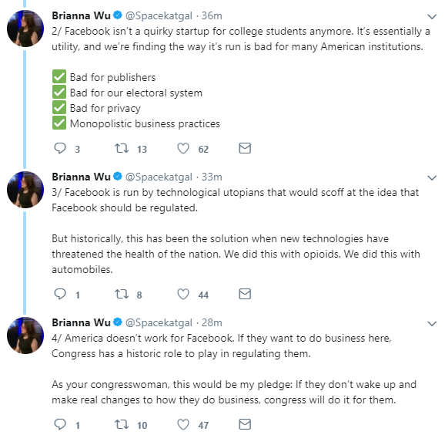This screenshot has width=445, height=435.
Task: Send the 2/ tweet via direct message
Action: pos(245,148)
